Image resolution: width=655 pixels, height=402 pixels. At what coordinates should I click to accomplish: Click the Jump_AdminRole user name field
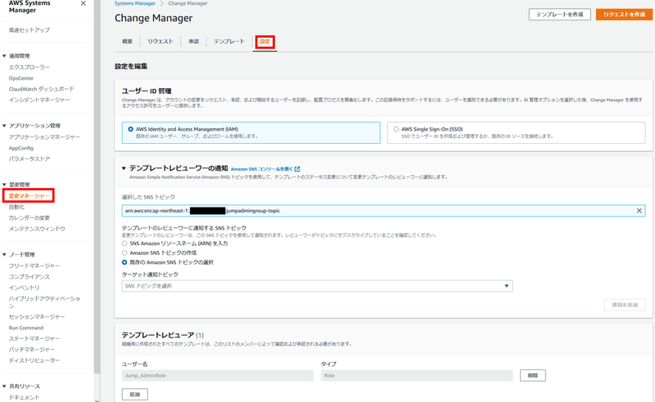(218, 375)
